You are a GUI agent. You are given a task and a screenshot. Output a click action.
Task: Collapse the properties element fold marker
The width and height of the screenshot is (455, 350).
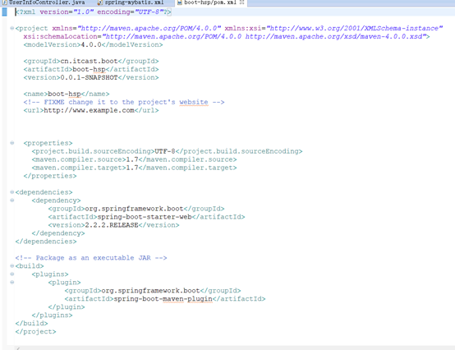(11, 143)
